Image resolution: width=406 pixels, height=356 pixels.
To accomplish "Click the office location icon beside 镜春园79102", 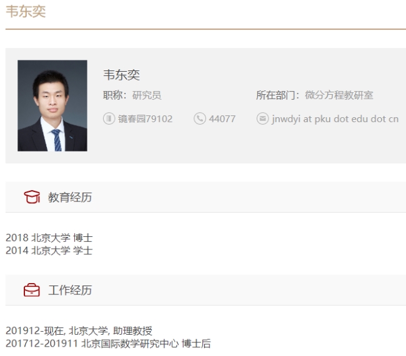I will (109, 118).
